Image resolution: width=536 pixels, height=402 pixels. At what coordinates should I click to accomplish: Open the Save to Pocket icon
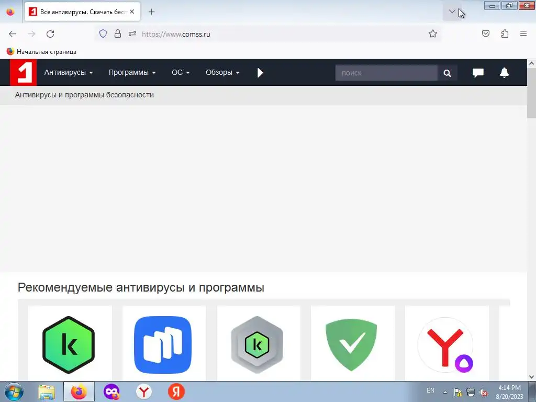click(x=485, y=33)
